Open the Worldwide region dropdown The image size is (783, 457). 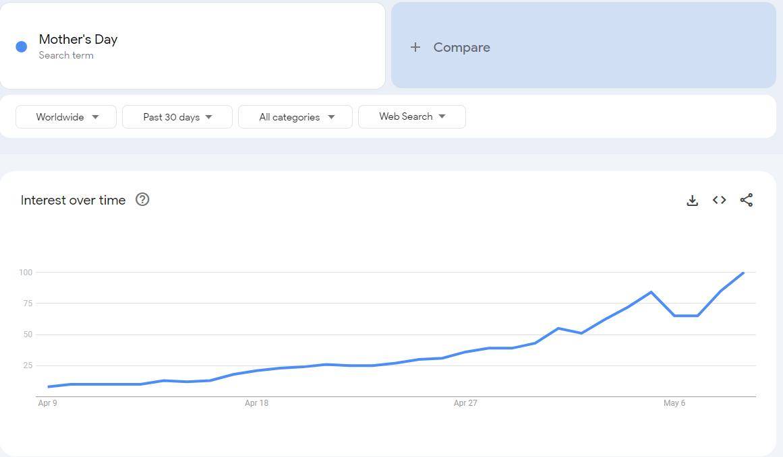click(x=66, y=116)
